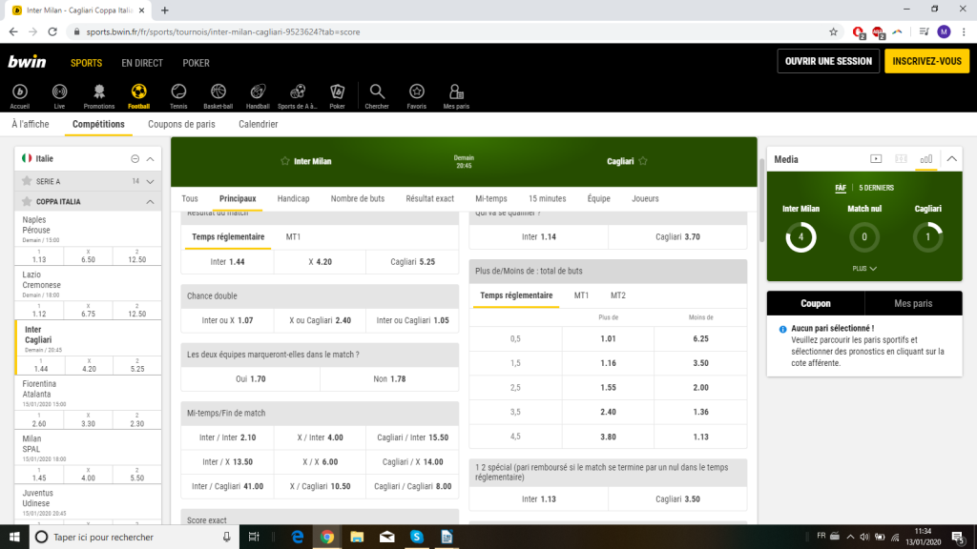
Task: Collapse the Coppa Italia list
Action: pyautogui.click(x=150, y=202)
